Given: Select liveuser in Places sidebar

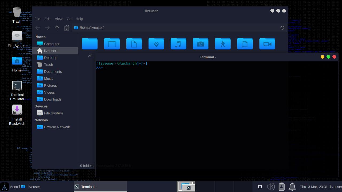Looking at the screenshot, I should tap(55, 51).
